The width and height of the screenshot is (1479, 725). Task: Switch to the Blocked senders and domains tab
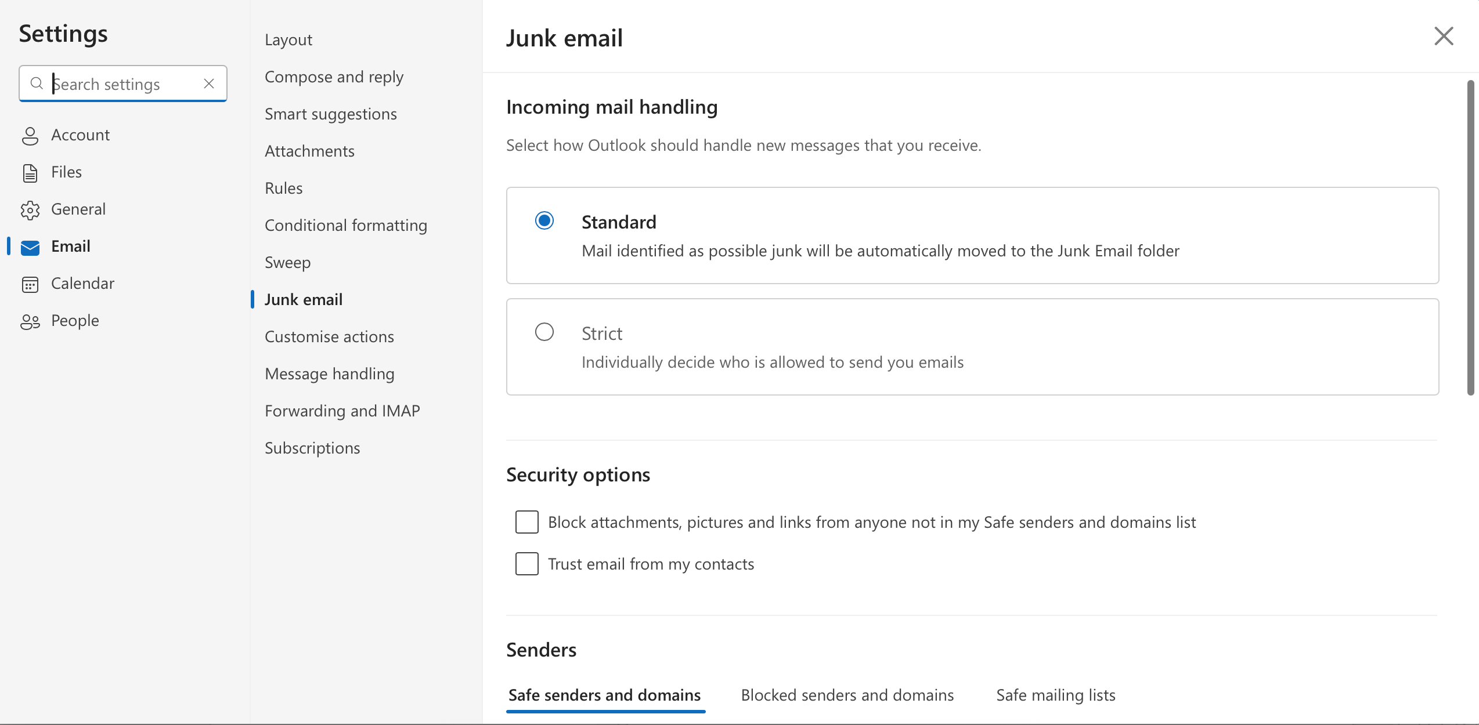tap(847, 694)
